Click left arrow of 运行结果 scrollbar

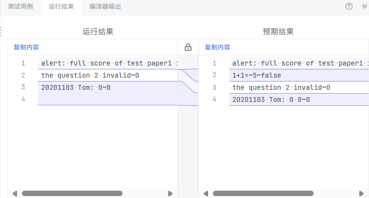tap(15, 194)
